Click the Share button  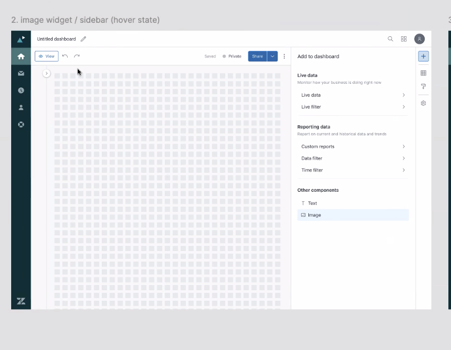257,56
